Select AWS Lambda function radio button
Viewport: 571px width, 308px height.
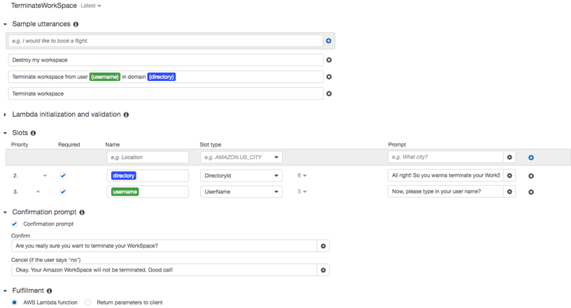click(14, 302)
